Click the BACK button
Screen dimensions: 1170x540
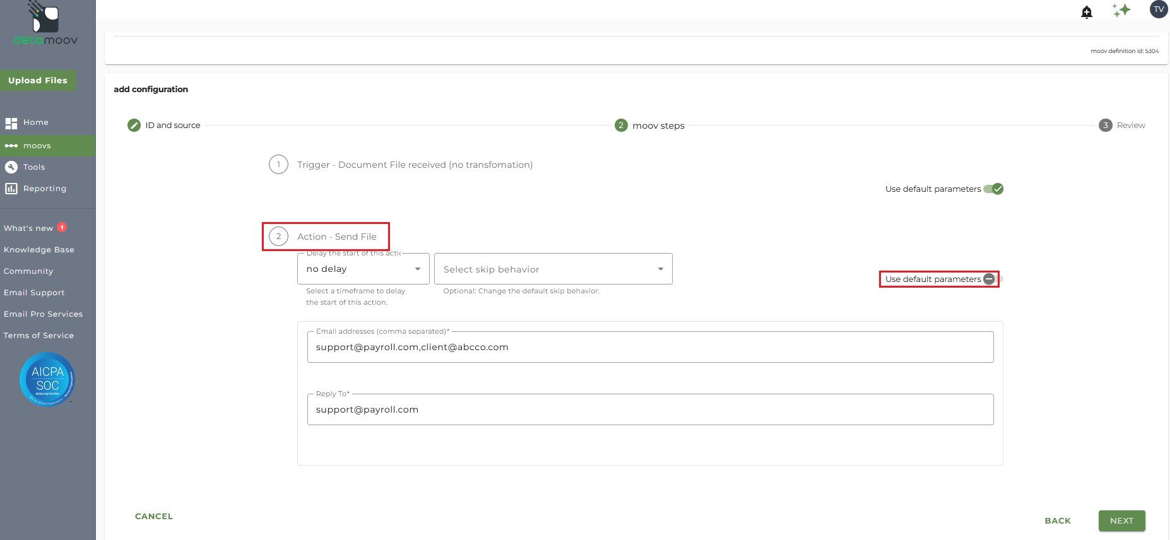click(1058, 520)
